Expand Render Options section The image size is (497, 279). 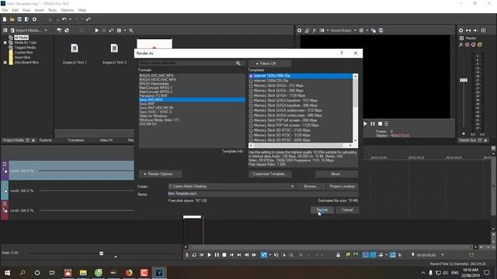[160, 174]
